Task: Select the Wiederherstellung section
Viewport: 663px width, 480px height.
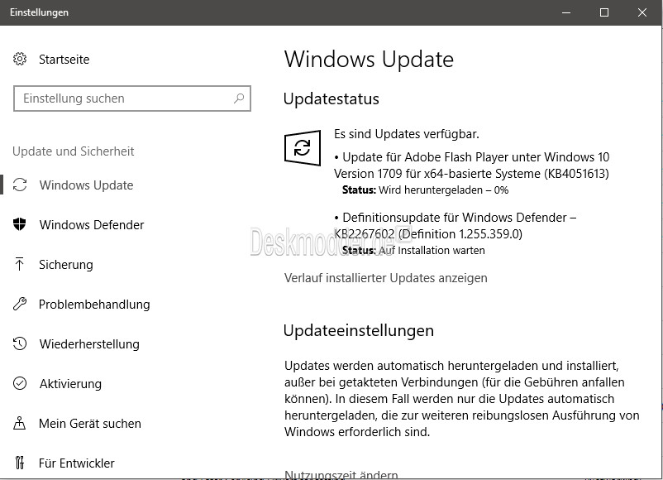Action: (x=89, y=344)
